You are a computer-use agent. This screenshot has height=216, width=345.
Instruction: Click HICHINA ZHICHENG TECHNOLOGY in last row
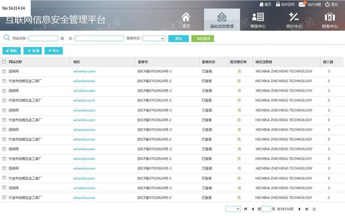[x=284, y=197]
